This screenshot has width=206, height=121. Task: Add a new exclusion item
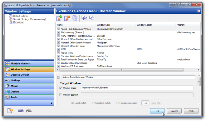[x=59, y=18]
